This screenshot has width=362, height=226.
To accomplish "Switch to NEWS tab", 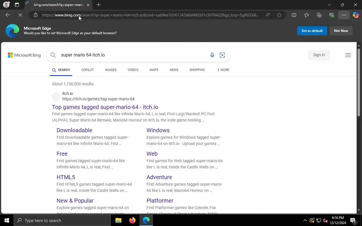I will point(174,70).
